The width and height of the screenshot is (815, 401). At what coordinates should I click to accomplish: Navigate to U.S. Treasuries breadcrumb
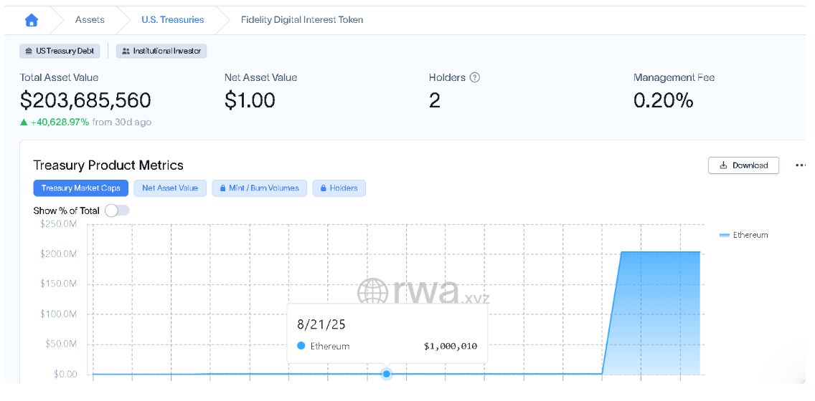173,20
